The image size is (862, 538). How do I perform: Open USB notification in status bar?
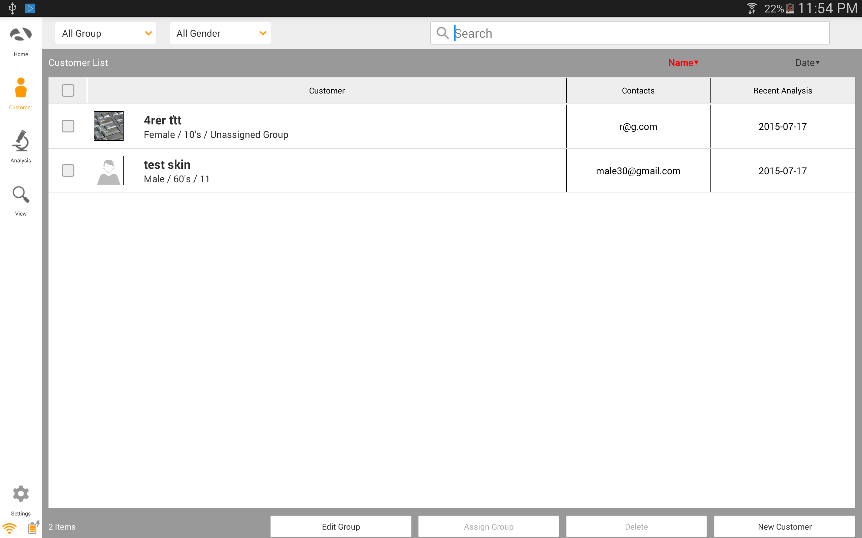[x=12, y=8]
